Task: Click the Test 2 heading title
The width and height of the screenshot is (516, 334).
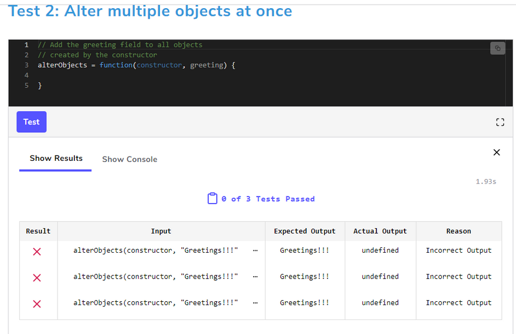Action: point(150,11)
